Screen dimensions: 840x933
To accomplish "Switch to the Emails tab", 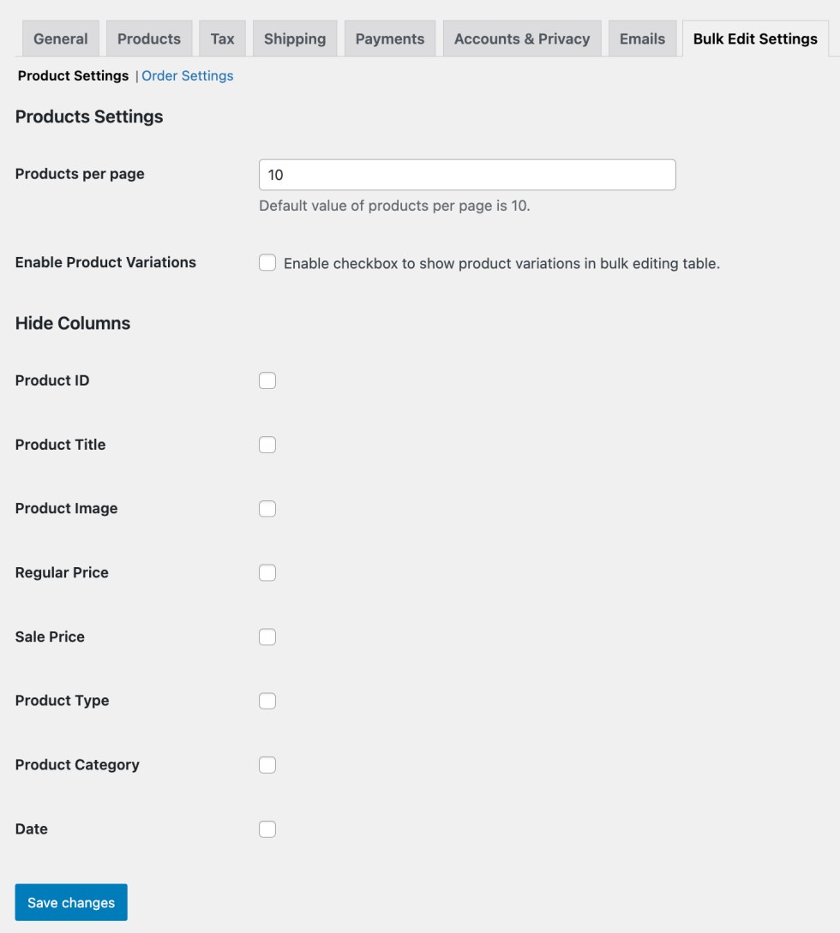I will tap(642, 39).
